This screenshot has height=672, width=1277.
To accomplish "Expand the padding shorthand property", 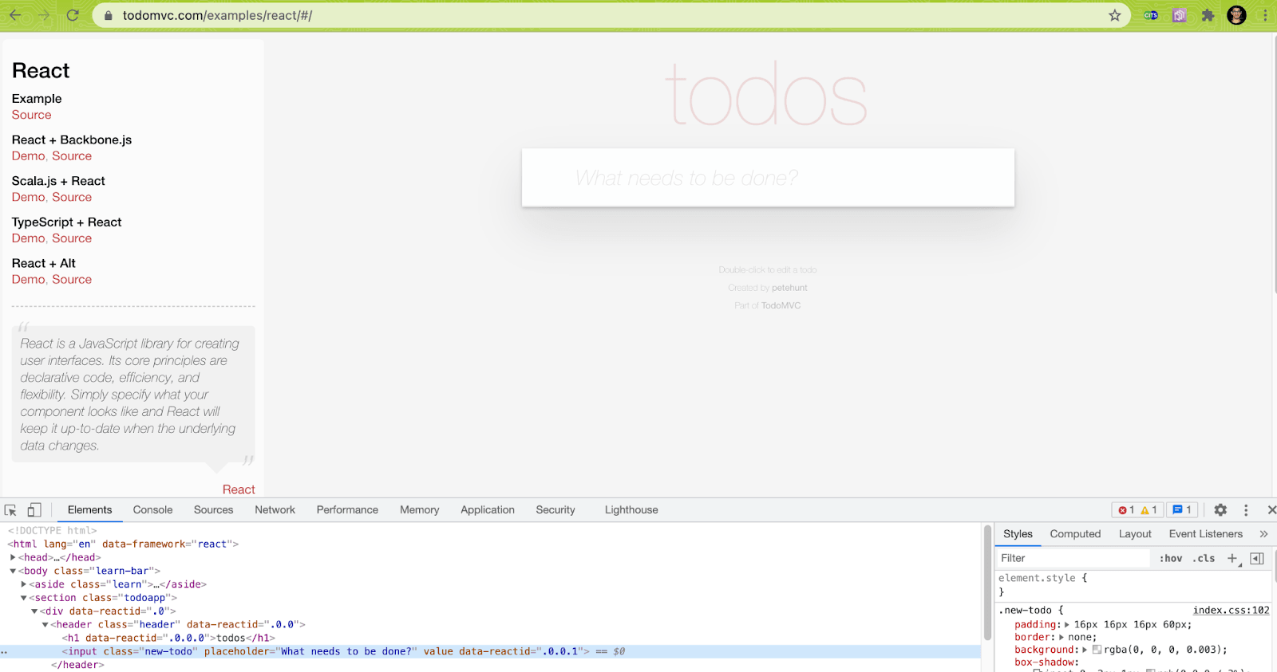I will (x=1068, y=625).
